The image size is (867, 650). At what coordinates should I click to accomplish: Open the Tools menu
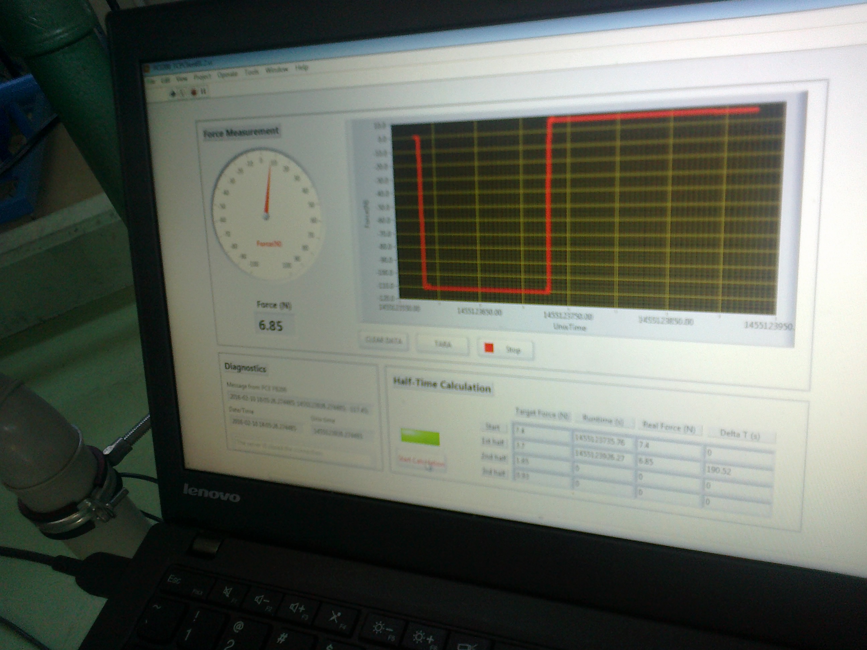pyautogui.click(x=252, y=72)
